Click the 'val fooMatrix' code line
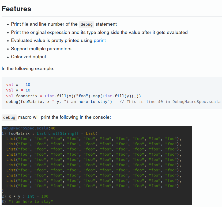The image size is (222, 207). click(73, 96)
